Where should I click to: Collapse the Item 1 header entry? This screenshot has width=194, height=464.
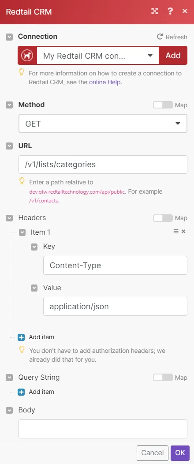point(22,232)
